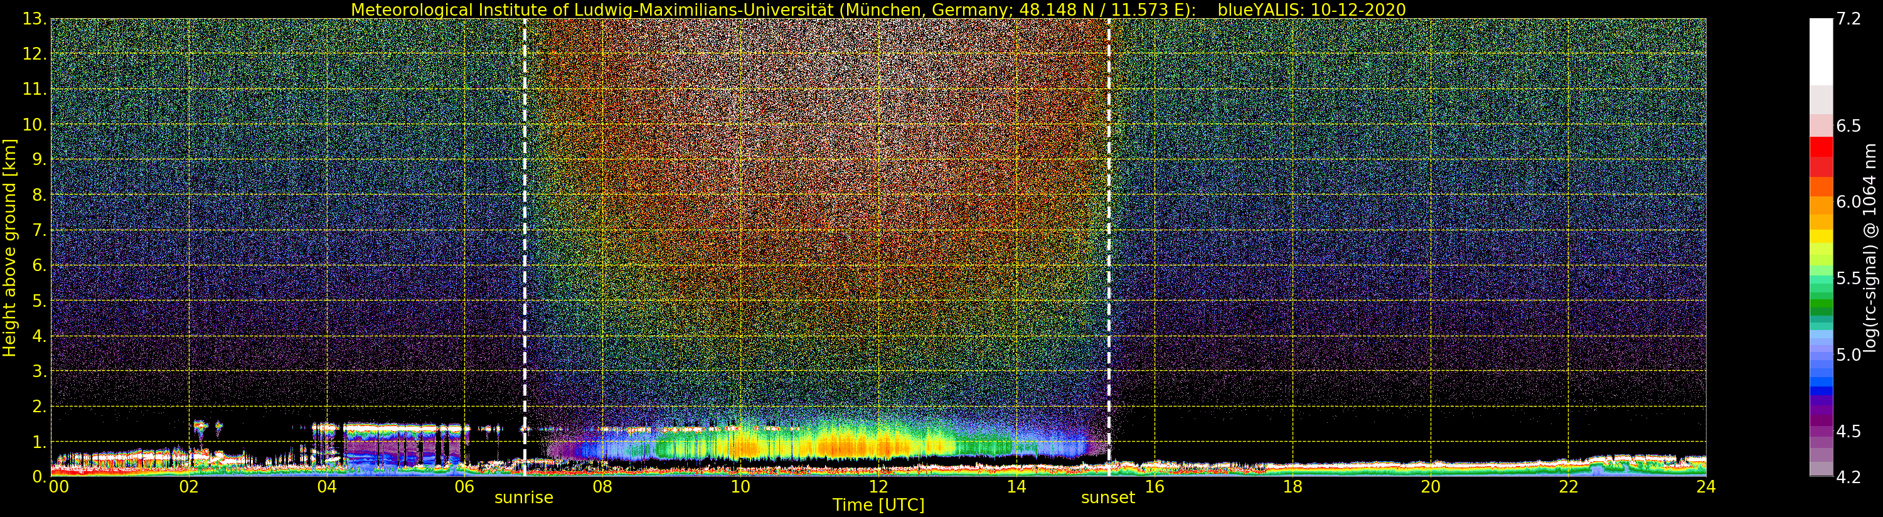Select the green colorbar segment below 5.5

coord(1821,305)
